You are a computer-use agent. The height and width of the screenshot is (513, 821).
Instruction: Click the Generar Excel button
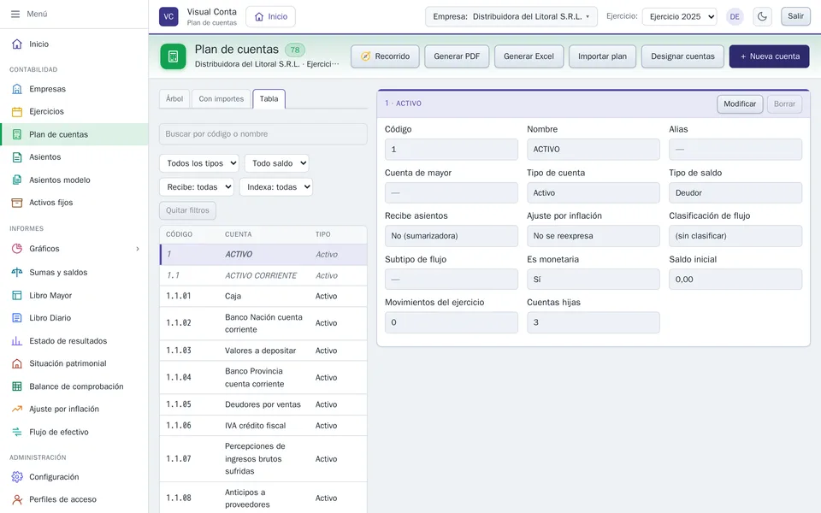point(529,56)
